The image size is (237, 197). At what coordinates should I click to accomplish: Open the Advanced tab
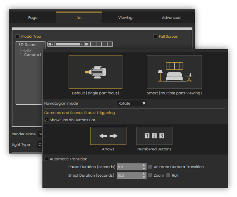tap(171, 17)
